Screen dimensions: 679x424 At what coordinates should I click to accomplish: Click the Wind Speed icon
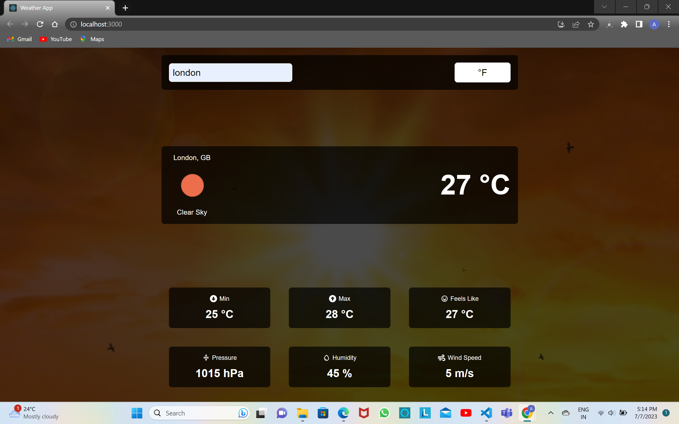click(441, 357)
